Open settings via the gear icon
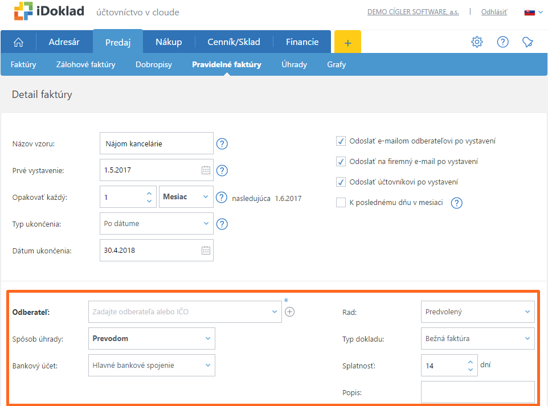Screen dimensions: 548x406 click(477, 42)
